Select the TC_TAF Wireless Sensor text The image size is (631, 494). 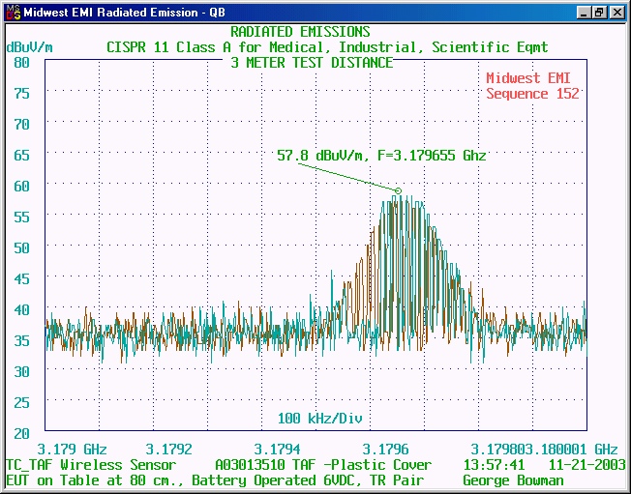(x=90, y=465)
